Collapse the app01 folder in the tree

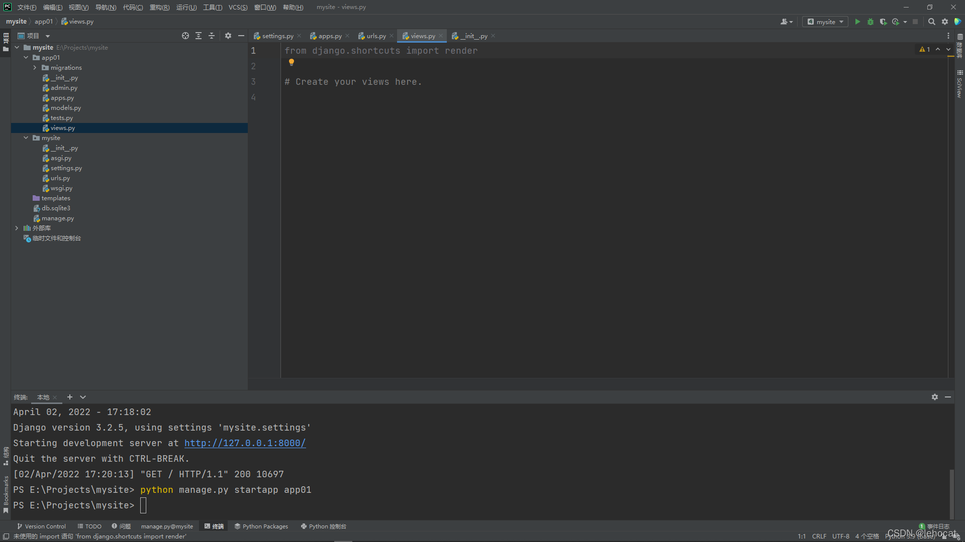point(26,58)
